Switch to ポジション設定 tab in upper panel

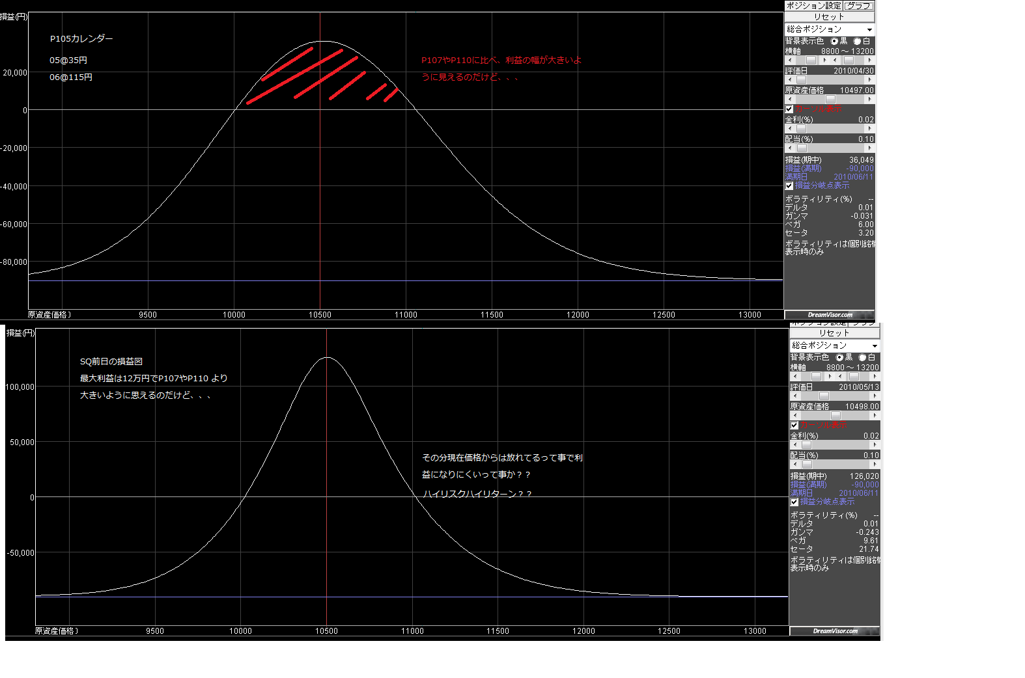[x=814, y=6]
